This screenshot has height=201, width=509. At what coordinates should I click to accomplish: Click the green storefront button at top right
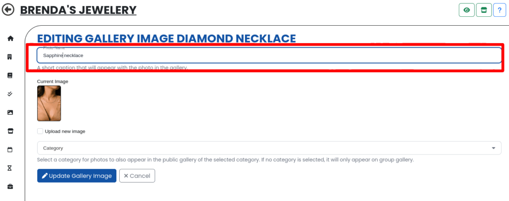[x=484, y=10]
